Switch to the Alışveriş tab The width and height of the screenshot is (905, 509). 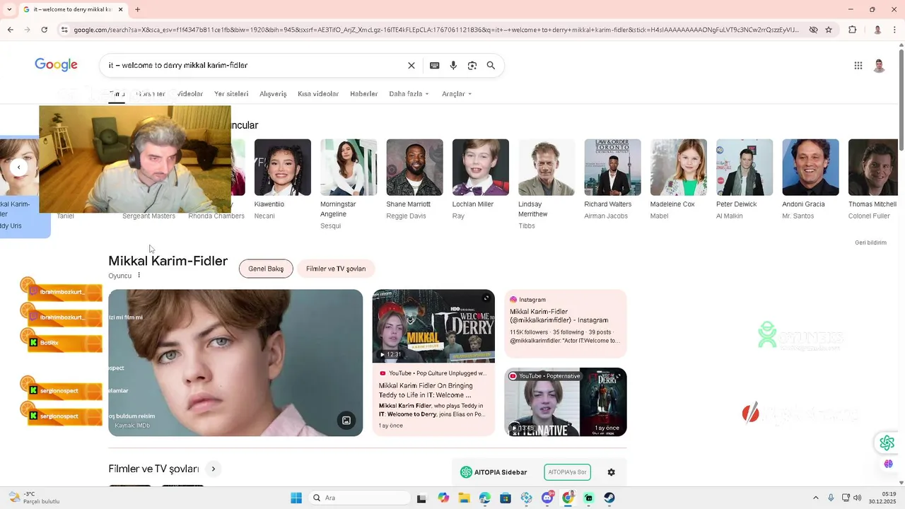click(x=273, y=94)
